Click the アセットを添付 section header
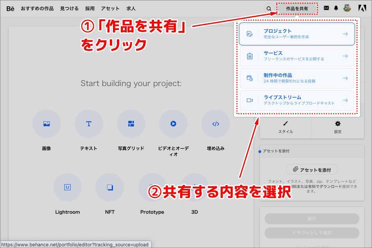The width and height of the screenshot is (372, 248). 276,151
